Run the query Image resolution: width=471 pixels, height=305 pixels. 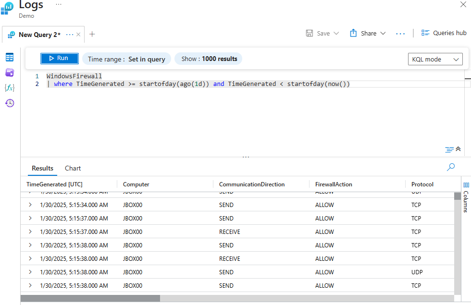[60, 58]
